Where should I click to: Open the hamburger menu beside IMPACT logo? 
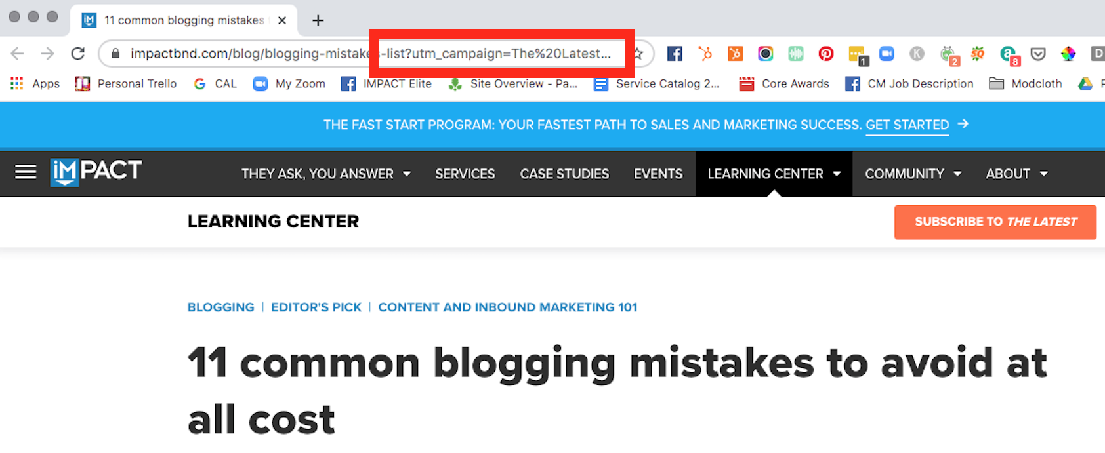coord(26,172)
